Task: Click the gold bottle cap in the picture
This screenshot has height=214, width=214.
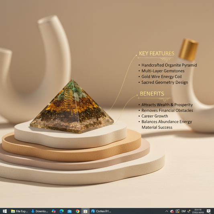Action: pos(188,49)
